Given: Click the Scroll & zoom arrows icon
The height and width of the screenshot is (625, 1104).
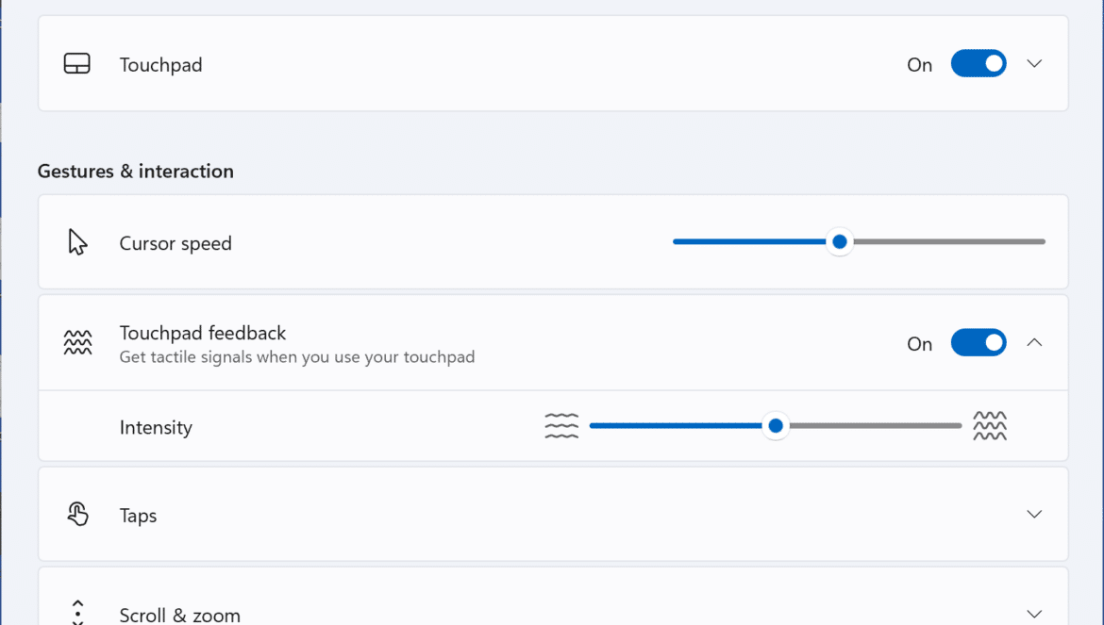Looking at the screenshot, I should (77, 613).
